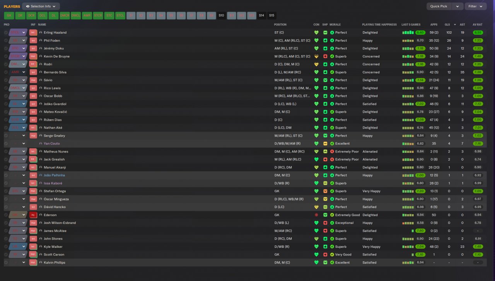Image resolution: width=495 pixels, height=281 pixels.
Task: Click Yan Couto's yellow sharpness icon
Action: [x=325, y=144]
